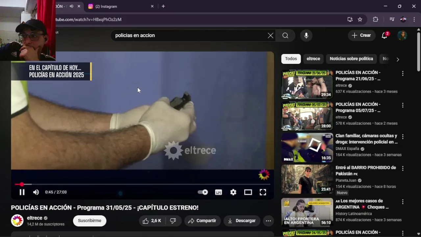
Task: Clear the search box with X
Action: [x=270, y=36]
